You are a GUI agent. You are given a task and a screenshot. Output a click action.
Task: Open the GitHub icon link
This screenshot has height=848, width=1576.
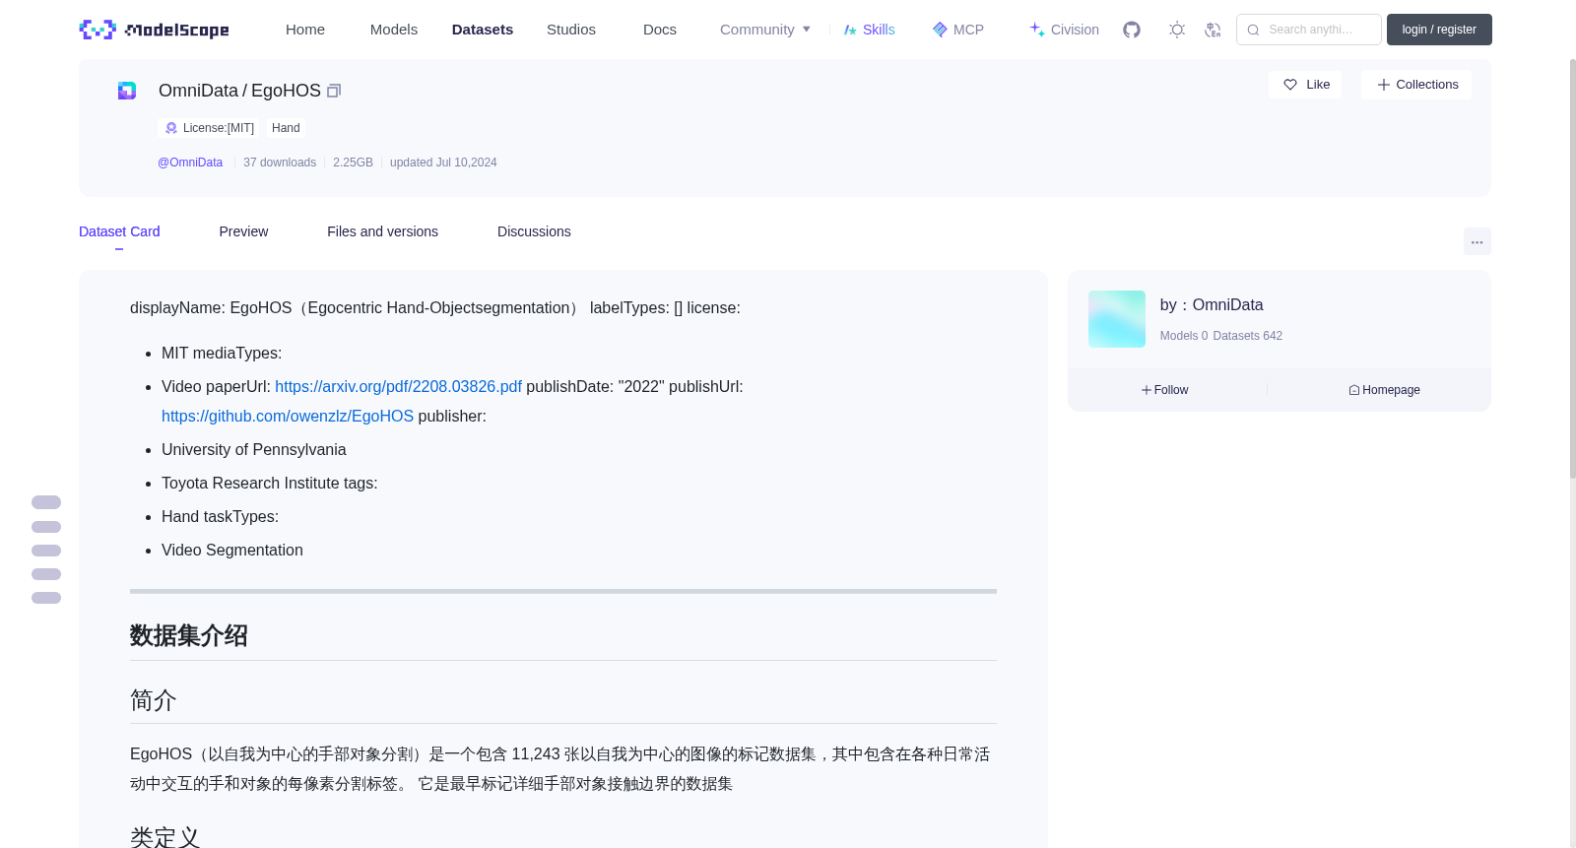click(x=1132, y=30)
